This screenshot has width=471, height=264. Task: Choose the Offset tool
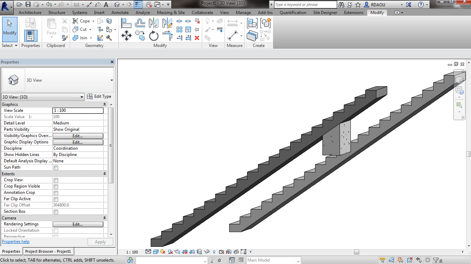click(x=140, y=23)
